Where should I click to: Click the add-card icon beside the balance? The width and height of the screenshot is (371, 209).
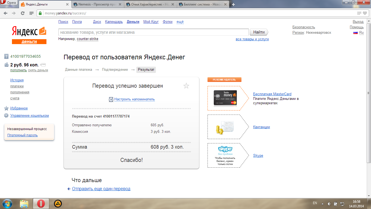pos(43,65)
